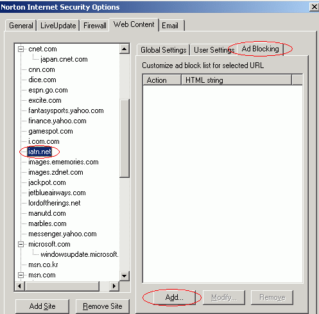This screenshot has height=314, width=319.
Task: Click the horizontal scroll-right arrow
Action: tap(114, 286)
